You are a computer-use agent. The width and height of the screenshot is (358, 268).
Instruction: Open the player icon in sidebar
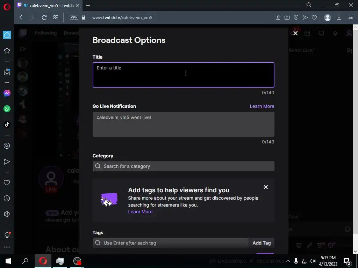point(7,146)
